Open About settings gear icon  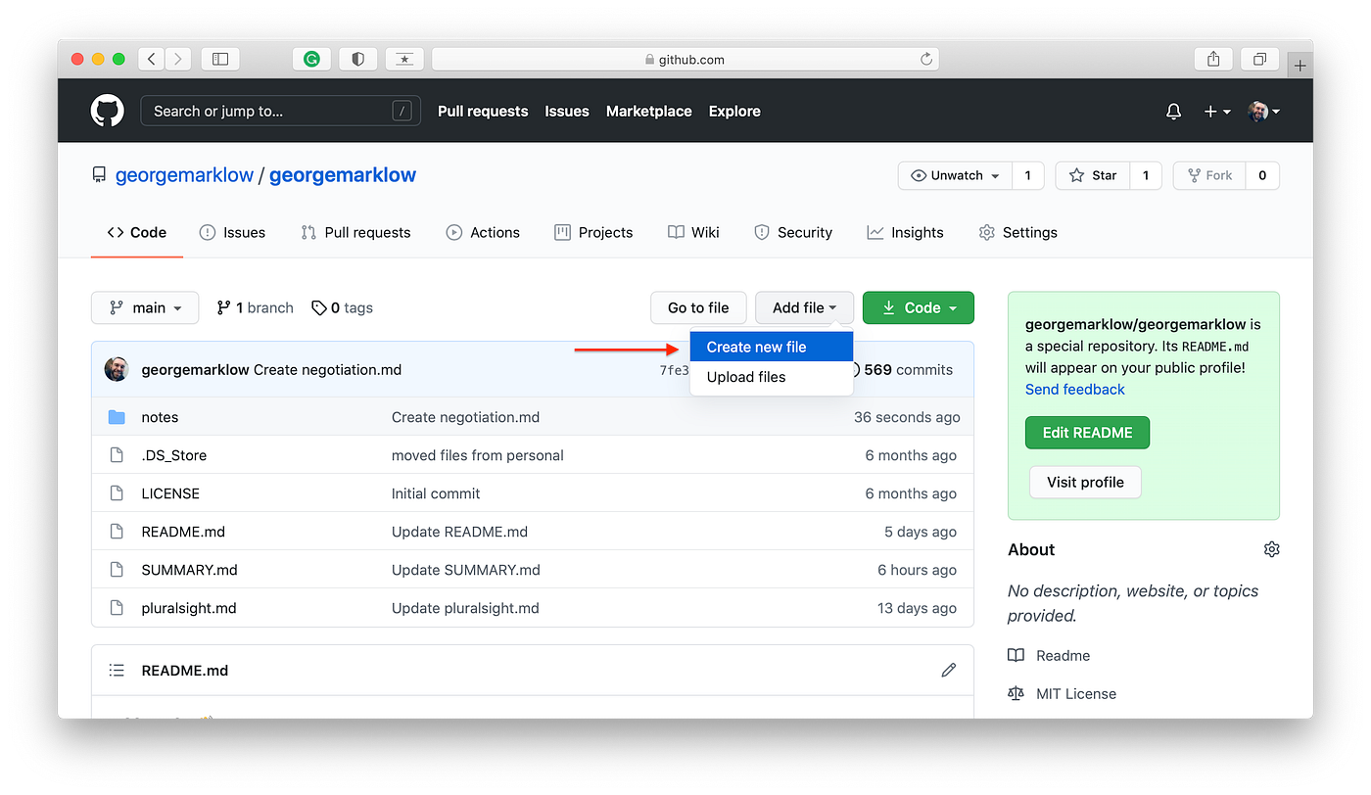pos(1271,549)
